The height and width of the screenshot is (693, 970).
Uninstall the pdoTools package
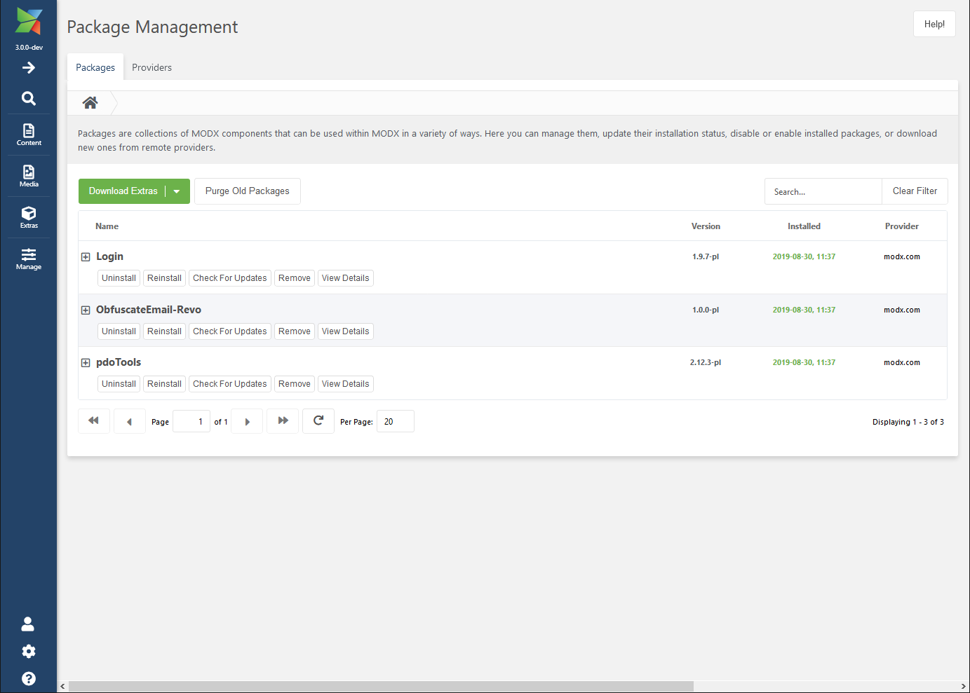coord(119,384)
